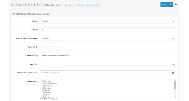Focus the Merit API Key field
Viewport: 189px width, 101px height.
point(108,56)
